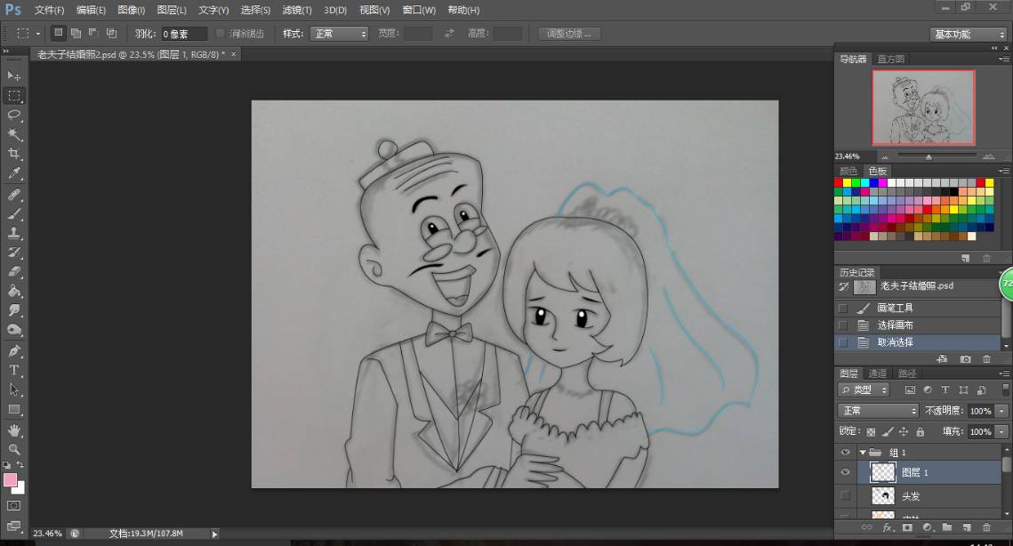Select the Clone Stamp tool
This screenshot has width=1013, height=546.
pyautogui.click(x=13, y=233)
